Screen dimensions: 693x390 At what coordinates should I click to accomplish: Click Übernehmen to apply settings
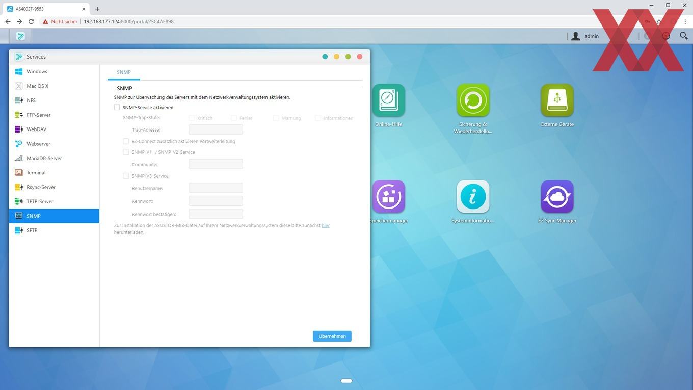coord(332,336)
